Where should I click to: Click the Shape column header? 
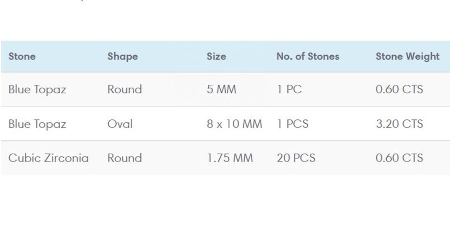point(122,56)
